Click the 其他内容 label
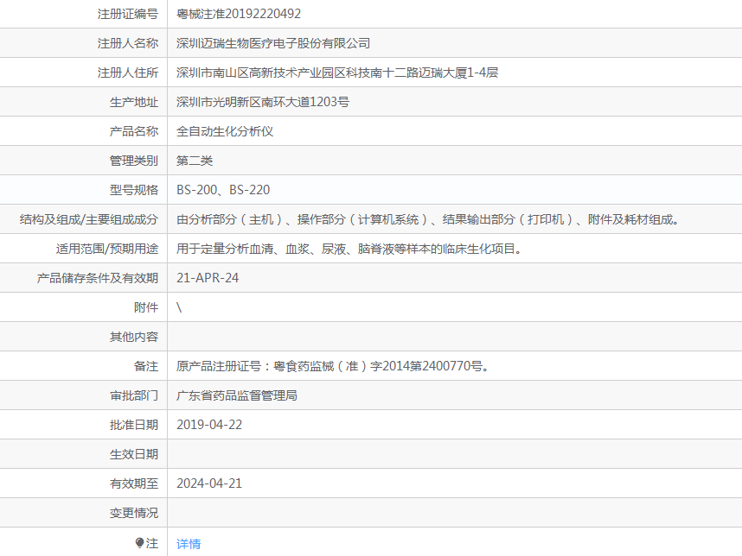Image resolution: width=742 pixels, height=556 pixels. 134,337
